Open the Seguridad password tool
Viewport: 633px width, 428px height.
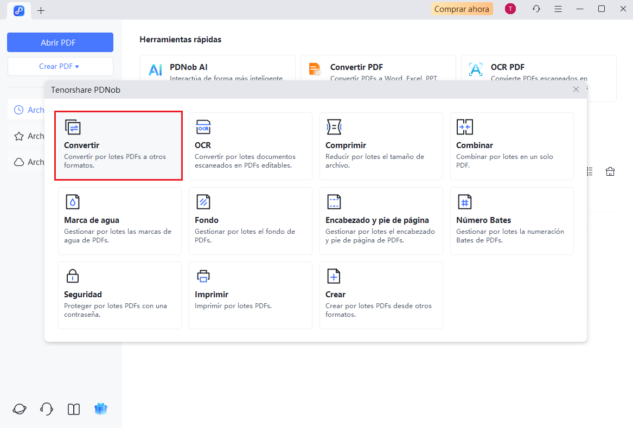coord(119,295)
